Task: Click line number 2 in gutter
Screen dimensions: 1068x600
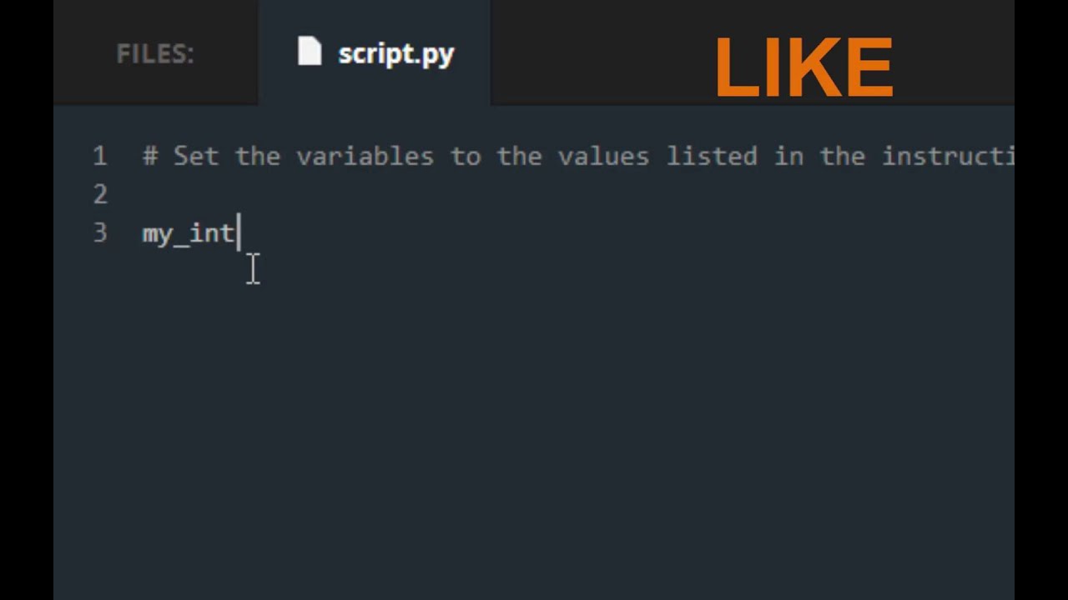Action: click(100, 194)
